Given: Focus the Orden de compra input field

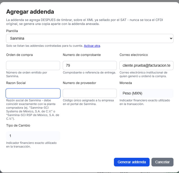Looking at the screenshot, I should pyautogui.click(x=33, y=65).
